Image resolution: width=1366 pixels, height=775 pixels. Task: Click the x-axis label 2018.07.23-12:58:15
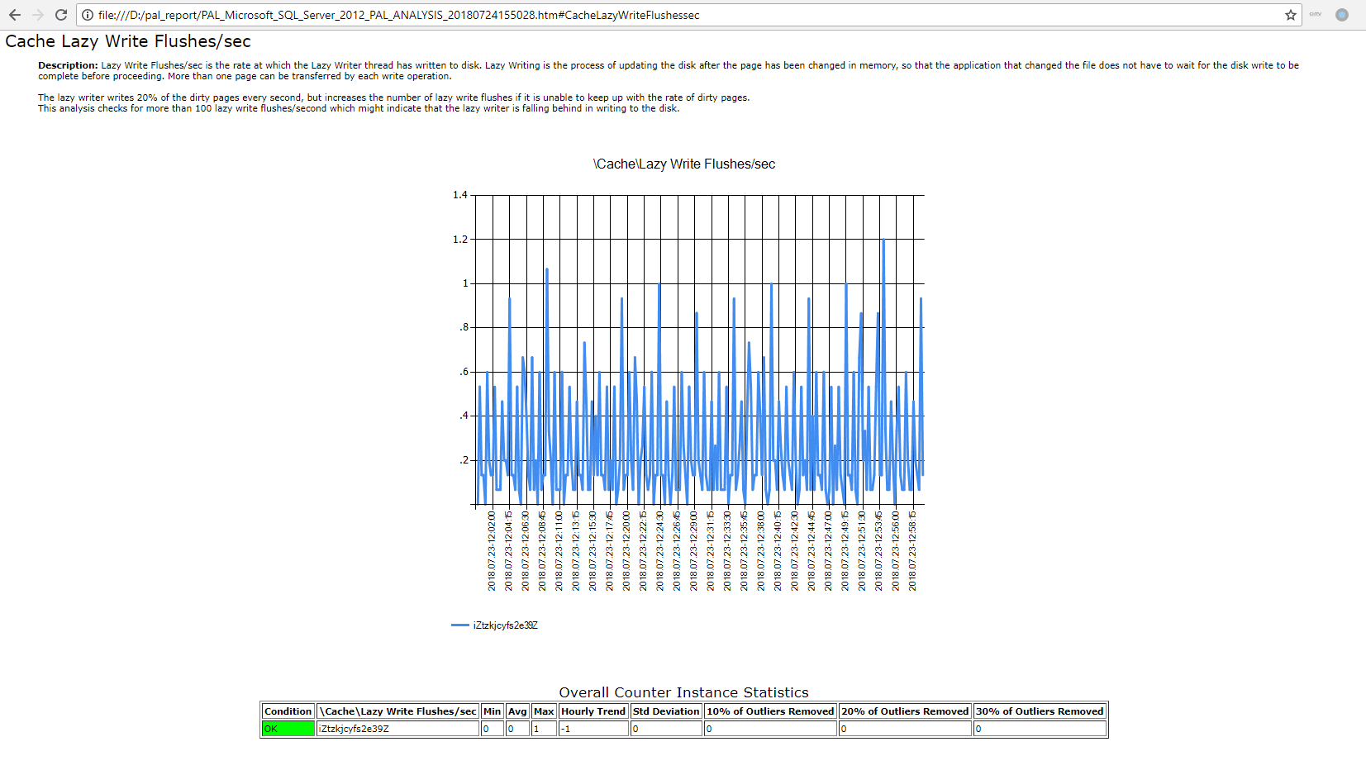tap(912, 551)
